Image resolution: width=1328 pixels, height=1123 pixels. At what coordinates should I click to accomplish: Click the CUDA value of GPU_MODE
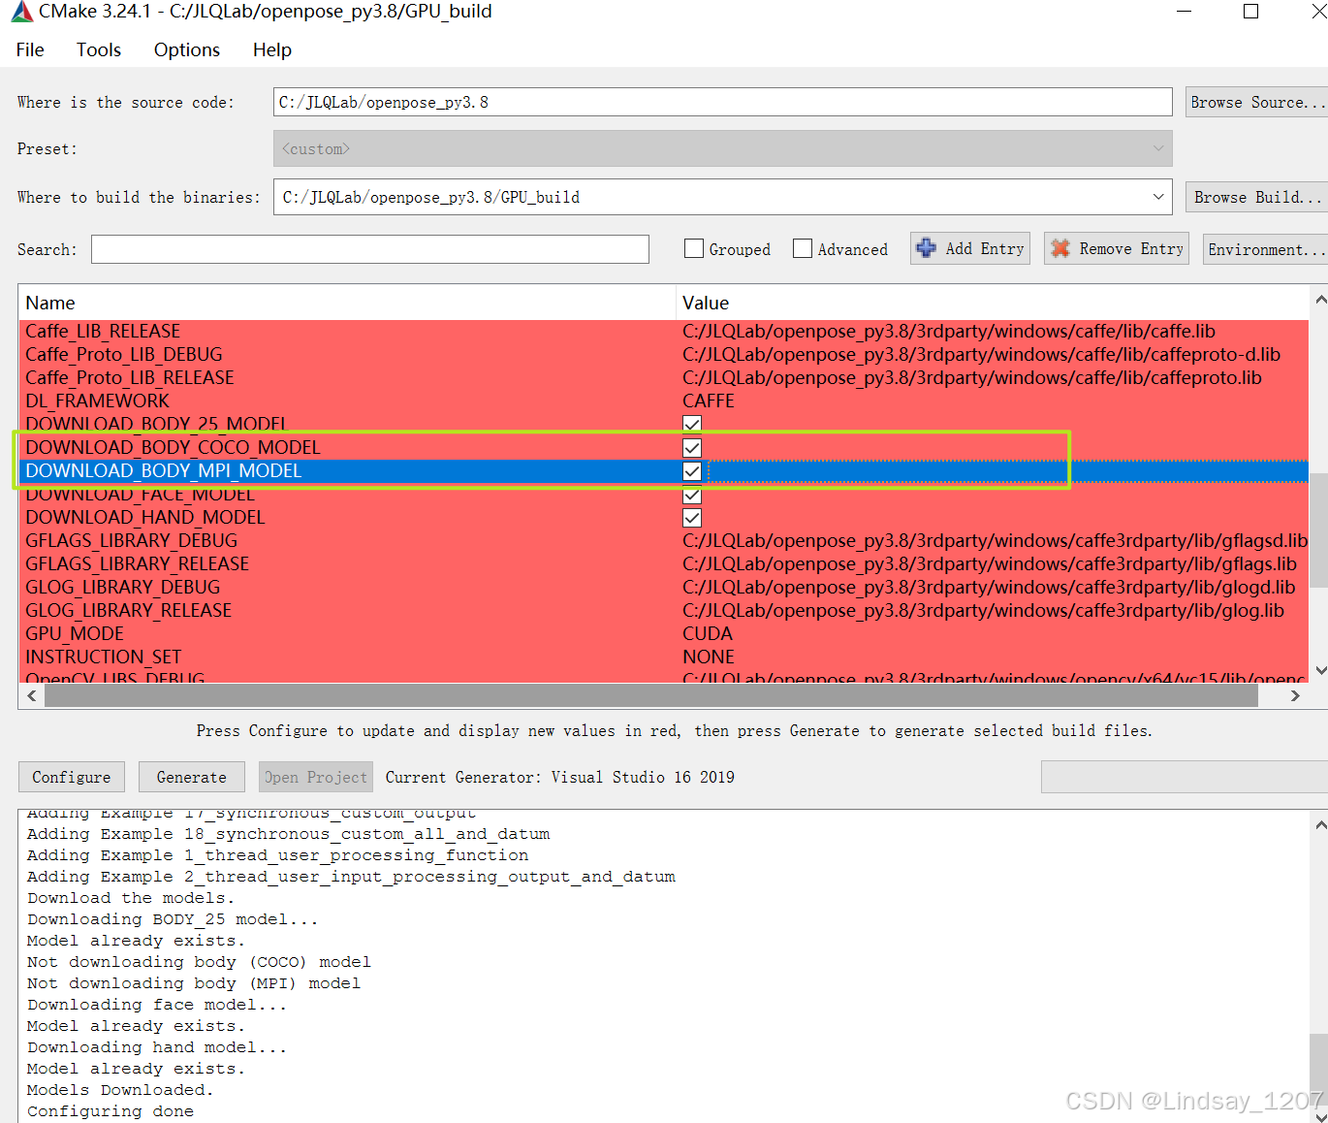708,633
